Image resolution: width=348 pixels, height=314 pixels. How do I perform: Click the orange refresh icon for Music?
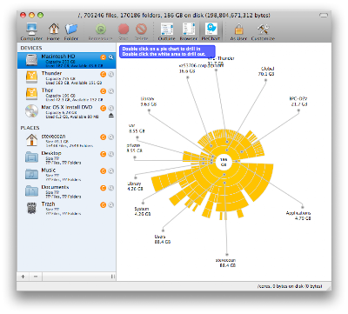103,171
